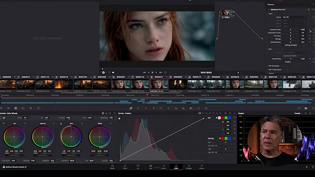Open the HDR palette icon
This screenshot has height=177, width=315.
(x=23, y=108)
